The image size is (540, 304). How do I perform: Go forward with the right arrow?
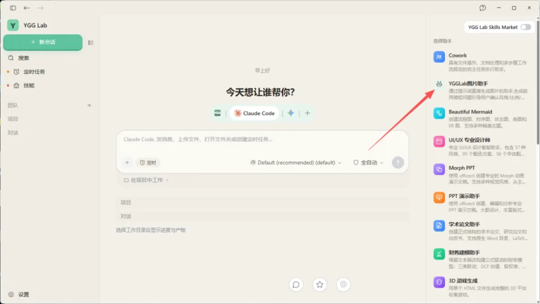pyautogui.click(x=40, y=8)
